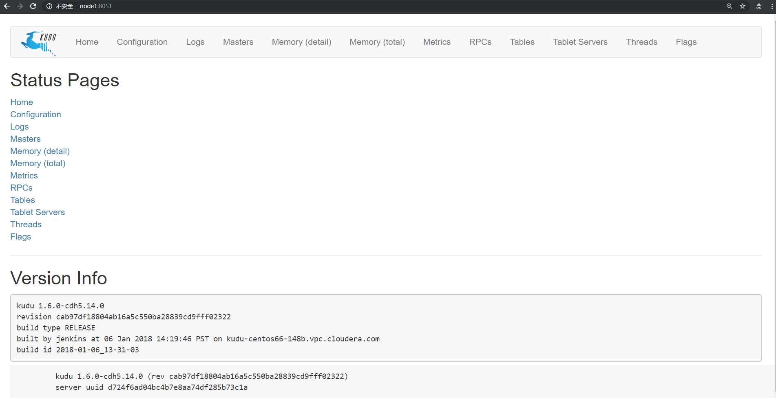Reload the page with the refresh icon
Image resolution: width=776 pixels, height=398 pixels.
tap(33, 6)
